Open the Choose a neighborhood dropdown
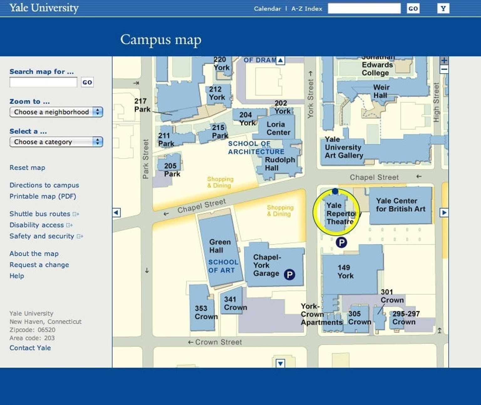Screen dimensions: 481x405 (x=56, y=112)
